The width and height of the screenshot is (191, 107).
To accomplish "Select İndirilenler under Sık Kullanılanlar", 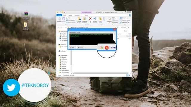I will click(x=64, y=36).
